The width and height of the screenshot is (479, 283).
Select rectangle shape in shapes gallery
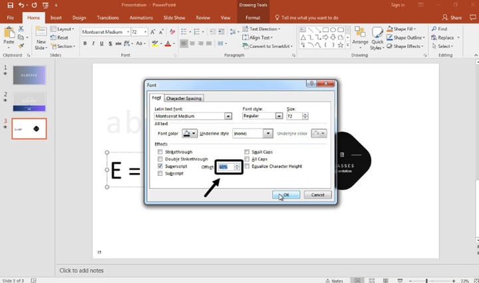[x=325, y=30]
